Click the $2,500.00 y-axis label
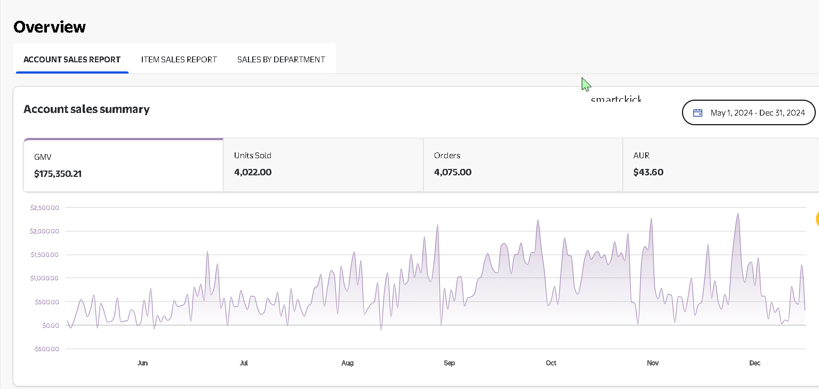Screen dimensions: 819x389 [45, 207]
